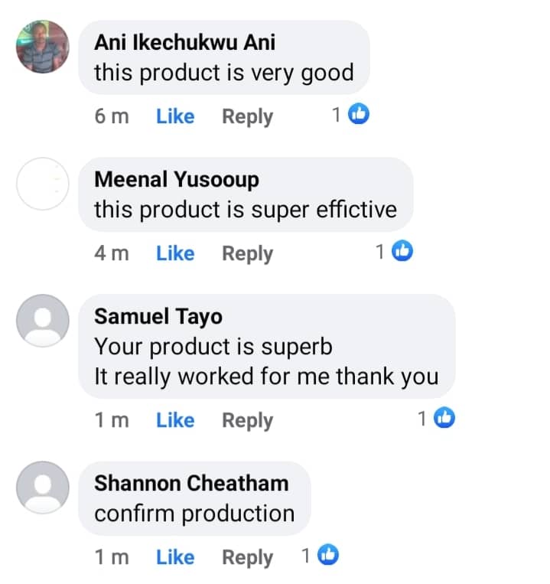Like Ani Ikechukwu Ani's comment
The height and width of the screenshot is (584, 550).
coord(175,116)
